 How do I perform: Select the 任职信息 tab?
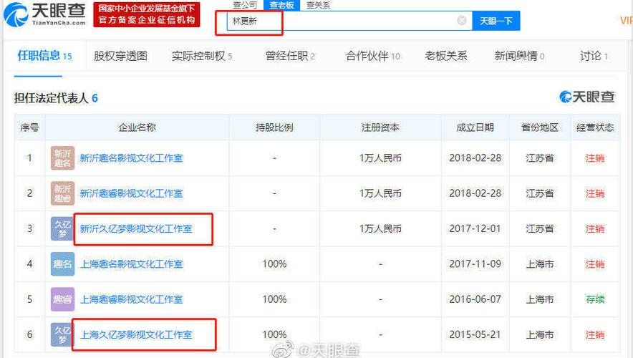pos(44,56)
